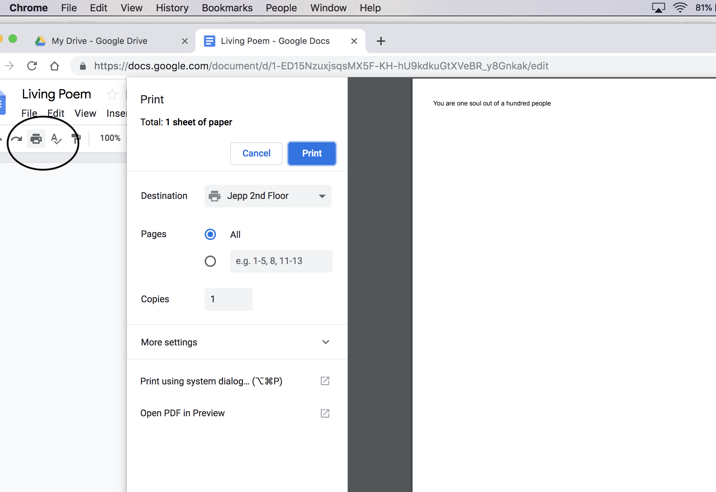Select the custom page range radio button
Screen dimensions: 716x492
(211, 261)
